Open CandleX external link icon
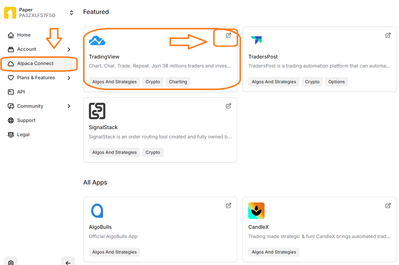Image resolution: width=399 pixels, height=265 pixels. click(388, 206)
